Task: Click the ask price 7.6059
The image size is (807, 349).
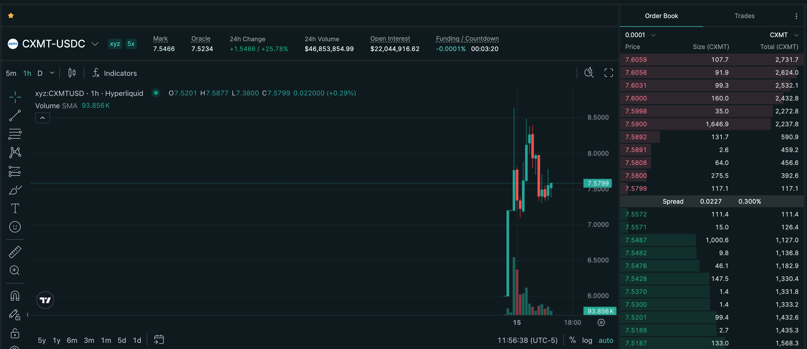Action: [x=636, y=60]
